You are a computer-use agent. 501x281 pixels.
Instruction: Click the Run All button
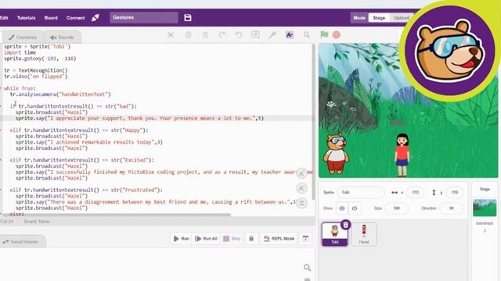coord(206,238)
